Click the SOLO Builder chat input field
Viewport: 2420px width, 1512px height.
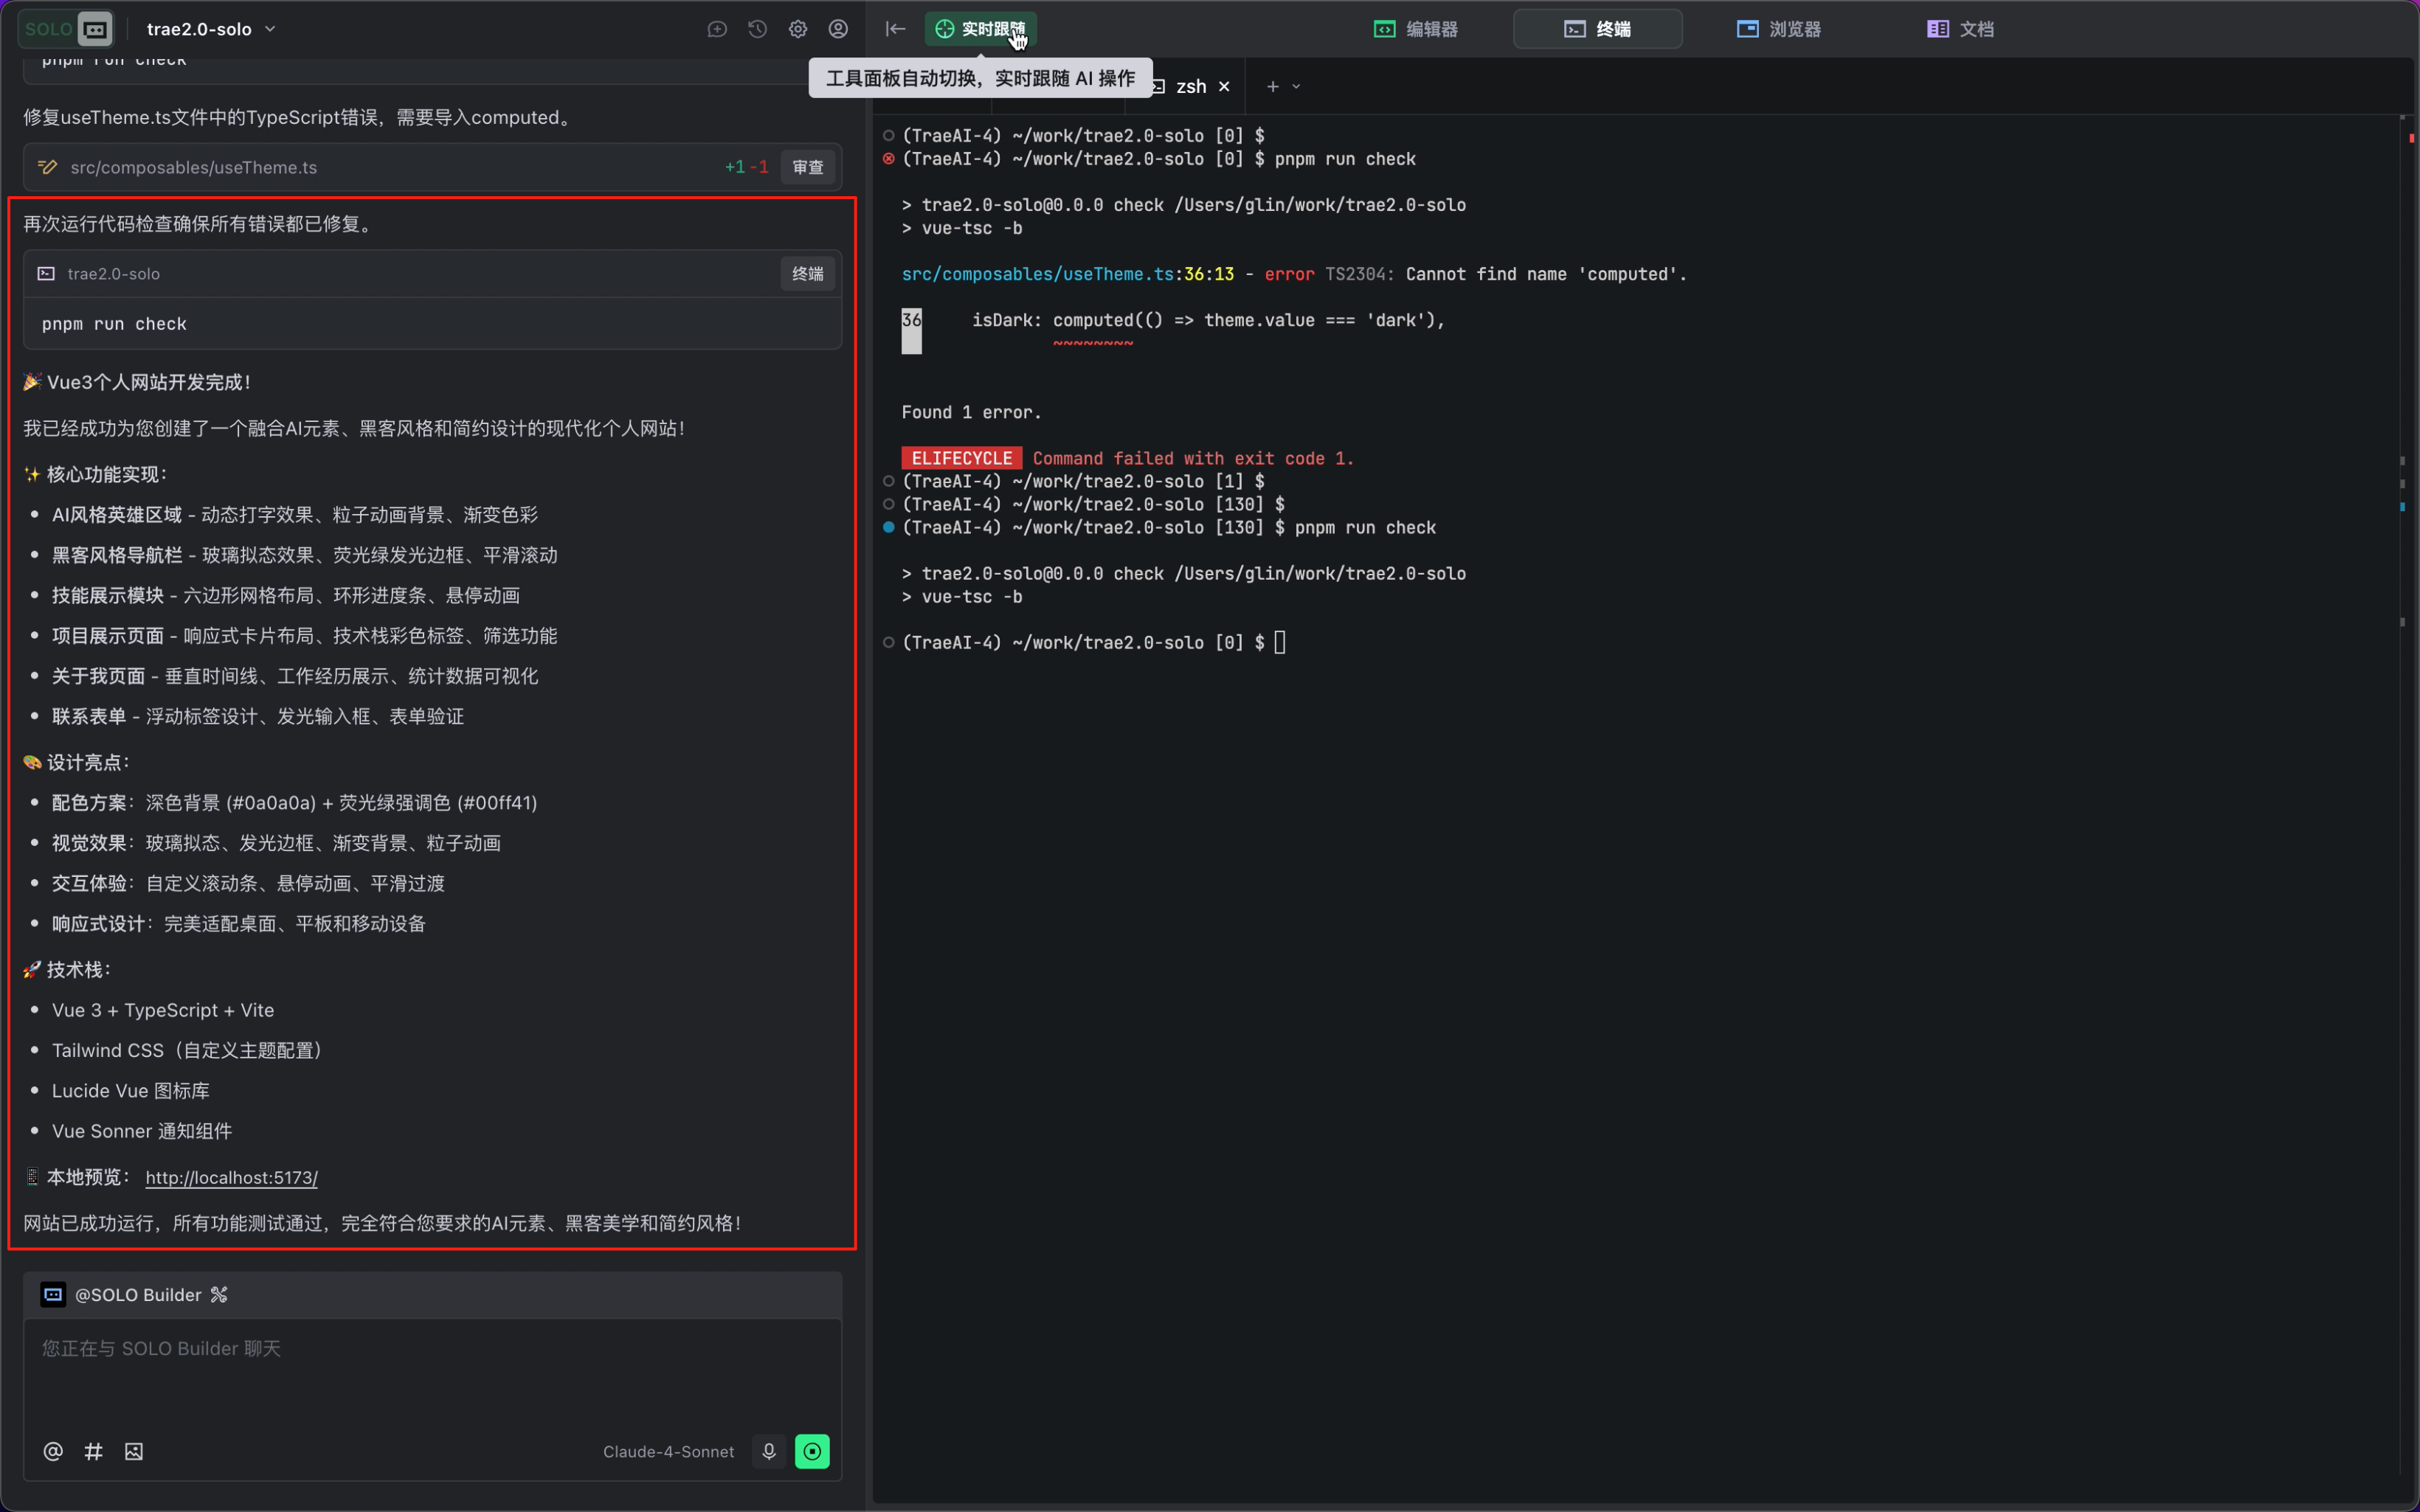click(432, 1370)
